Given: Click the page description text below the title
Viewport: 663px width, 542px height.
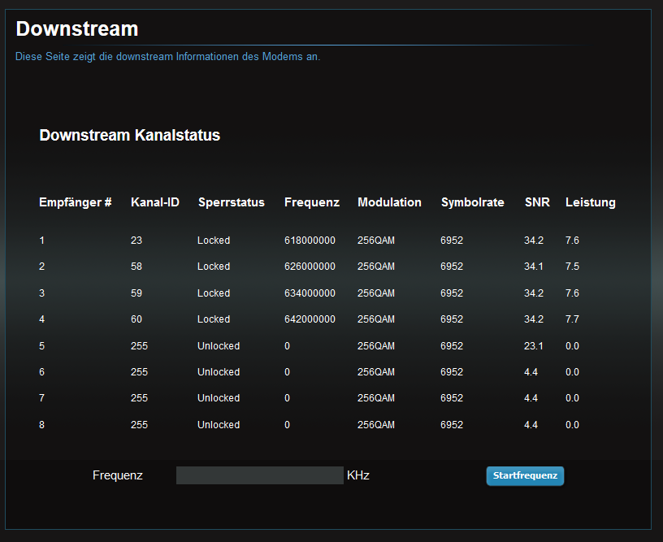Looking at the screenshot, I should tap(167, 57).
